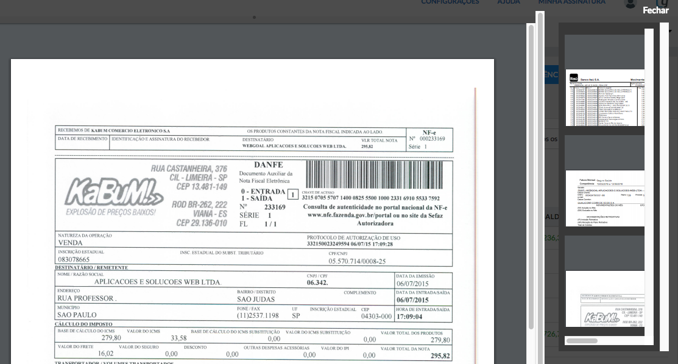Image resolution: width=678 pixels, height=364 pixels.
Task: Close the document viewer with Fechar
Action: coord(655,10)
